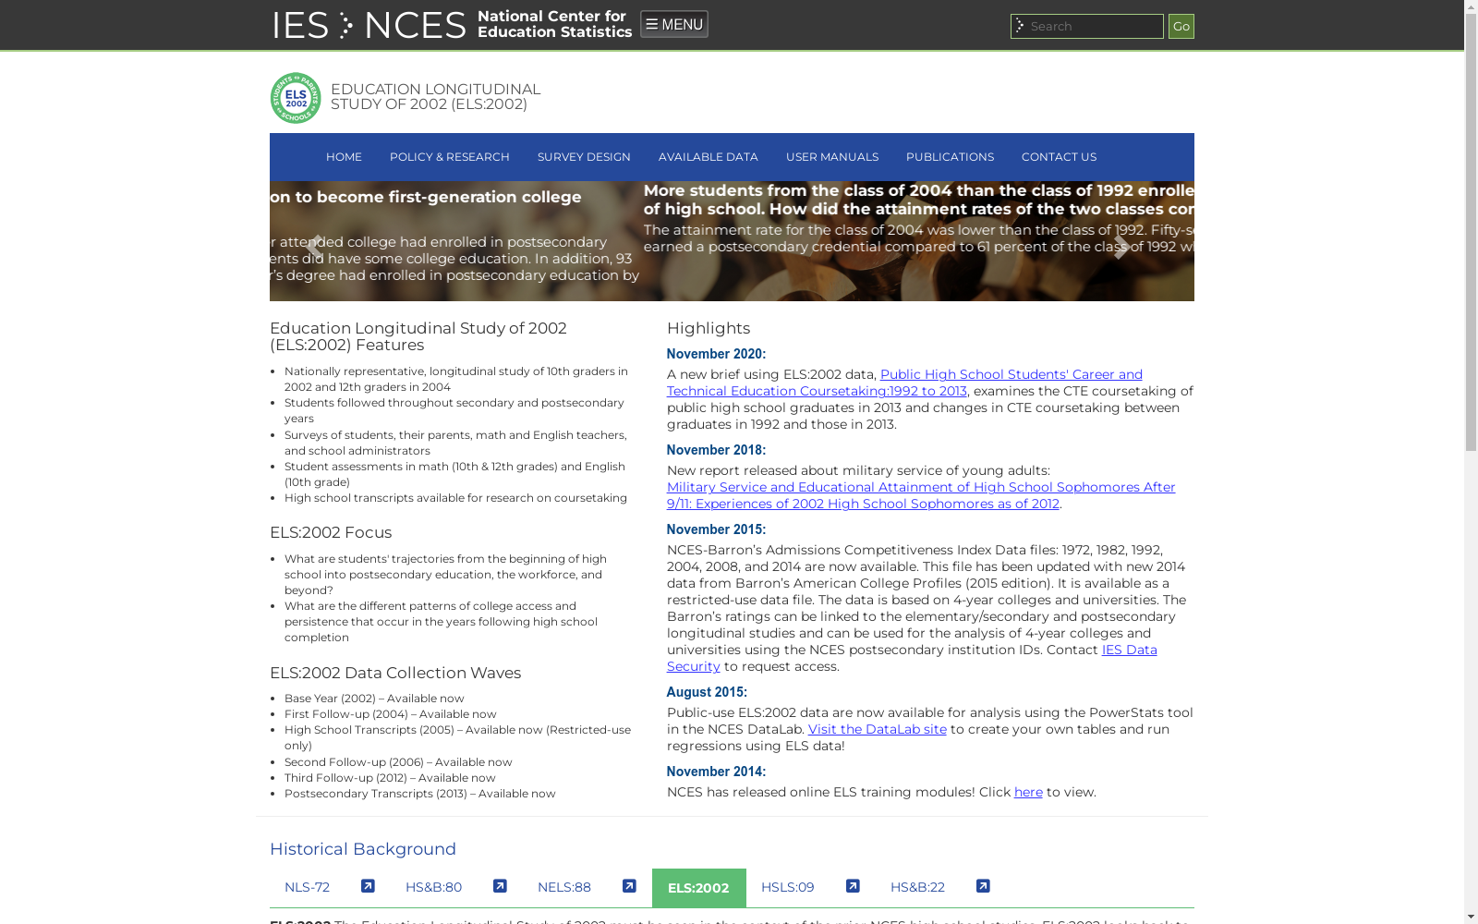
Task: Open USER MANUALS menu item
Action: click(832, 157)
